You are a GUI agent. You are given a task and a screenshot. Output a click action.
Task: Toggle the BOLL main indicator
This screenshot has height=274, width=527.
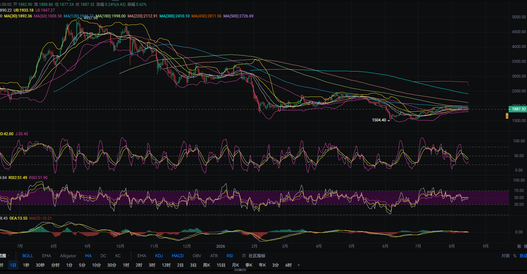(28, 256)
